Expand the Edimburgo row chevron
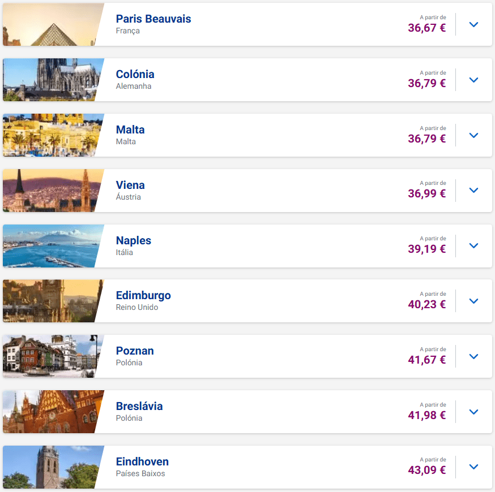Screen dimensions: 495x492 (474, 301)
